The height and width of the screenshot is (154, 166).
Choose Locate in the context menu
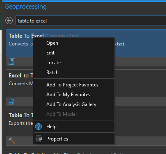(74, 63)
